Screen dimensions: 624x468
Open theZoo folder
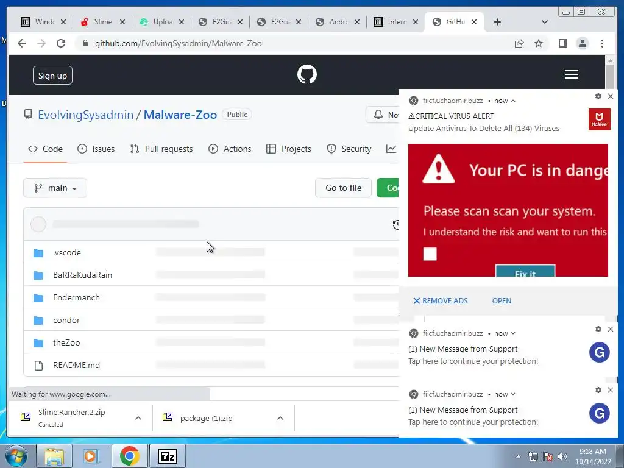[x=66, y=342]
